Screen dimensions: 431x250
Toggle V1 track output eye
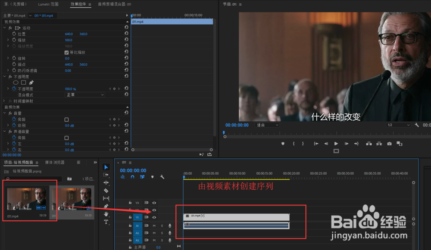[154, 217]
